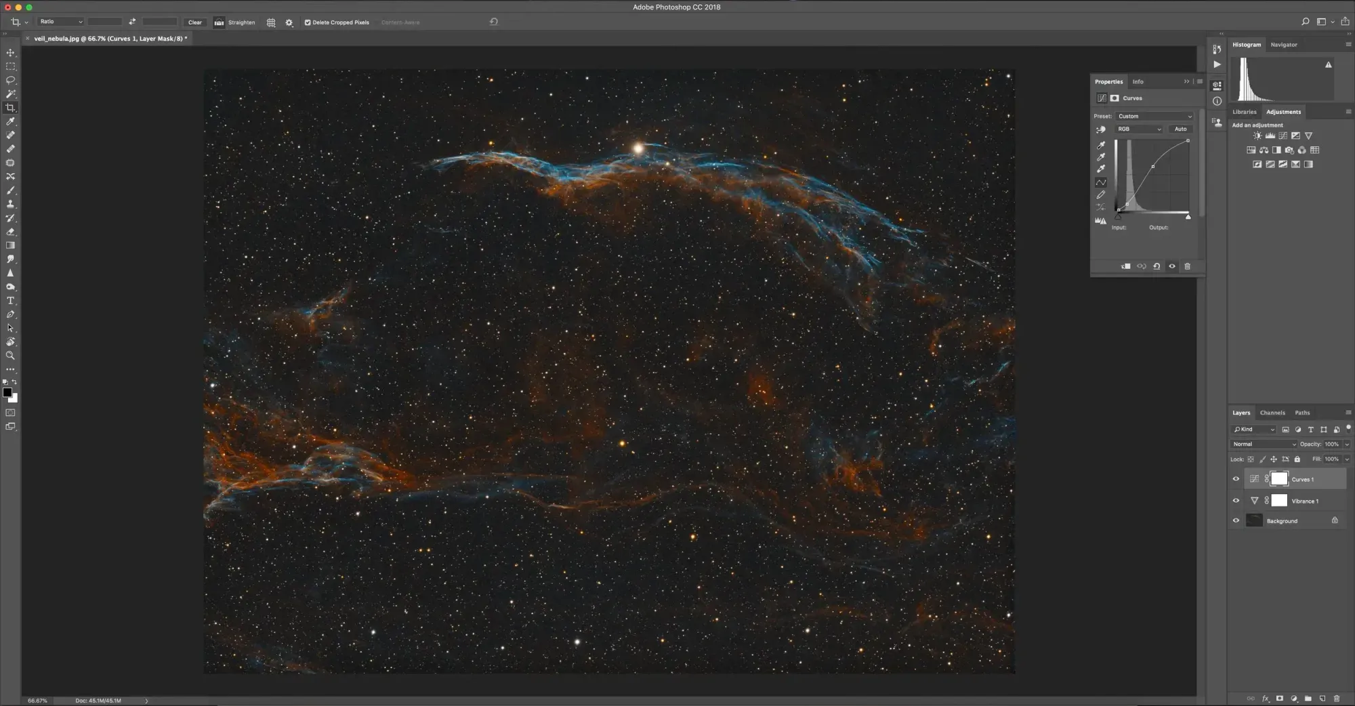Open the RGB channel dropdown
Screen dimensions: 1355x706
[1140, 129]
